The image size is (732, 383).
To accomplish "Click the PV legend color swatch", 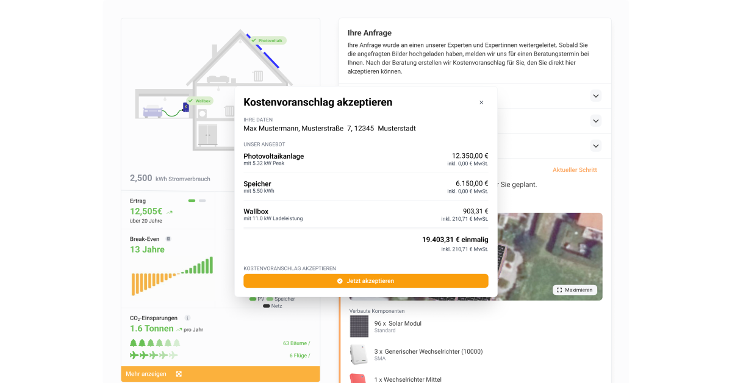I will pyautogui.click(x=253, y=299).
